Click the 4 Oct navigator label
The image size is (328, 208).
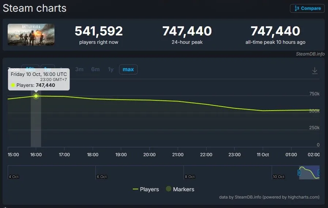14,177
